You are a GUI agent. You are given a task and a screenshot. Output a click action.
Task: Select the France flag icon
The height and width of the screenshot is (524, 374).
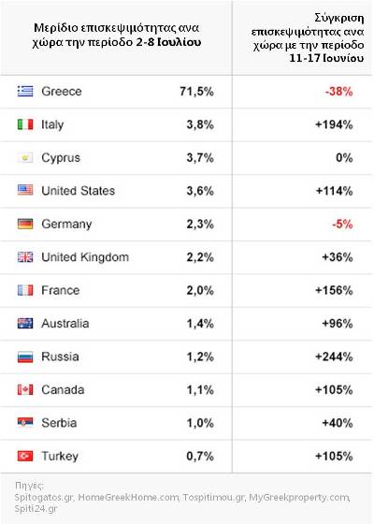coord(25,290)
